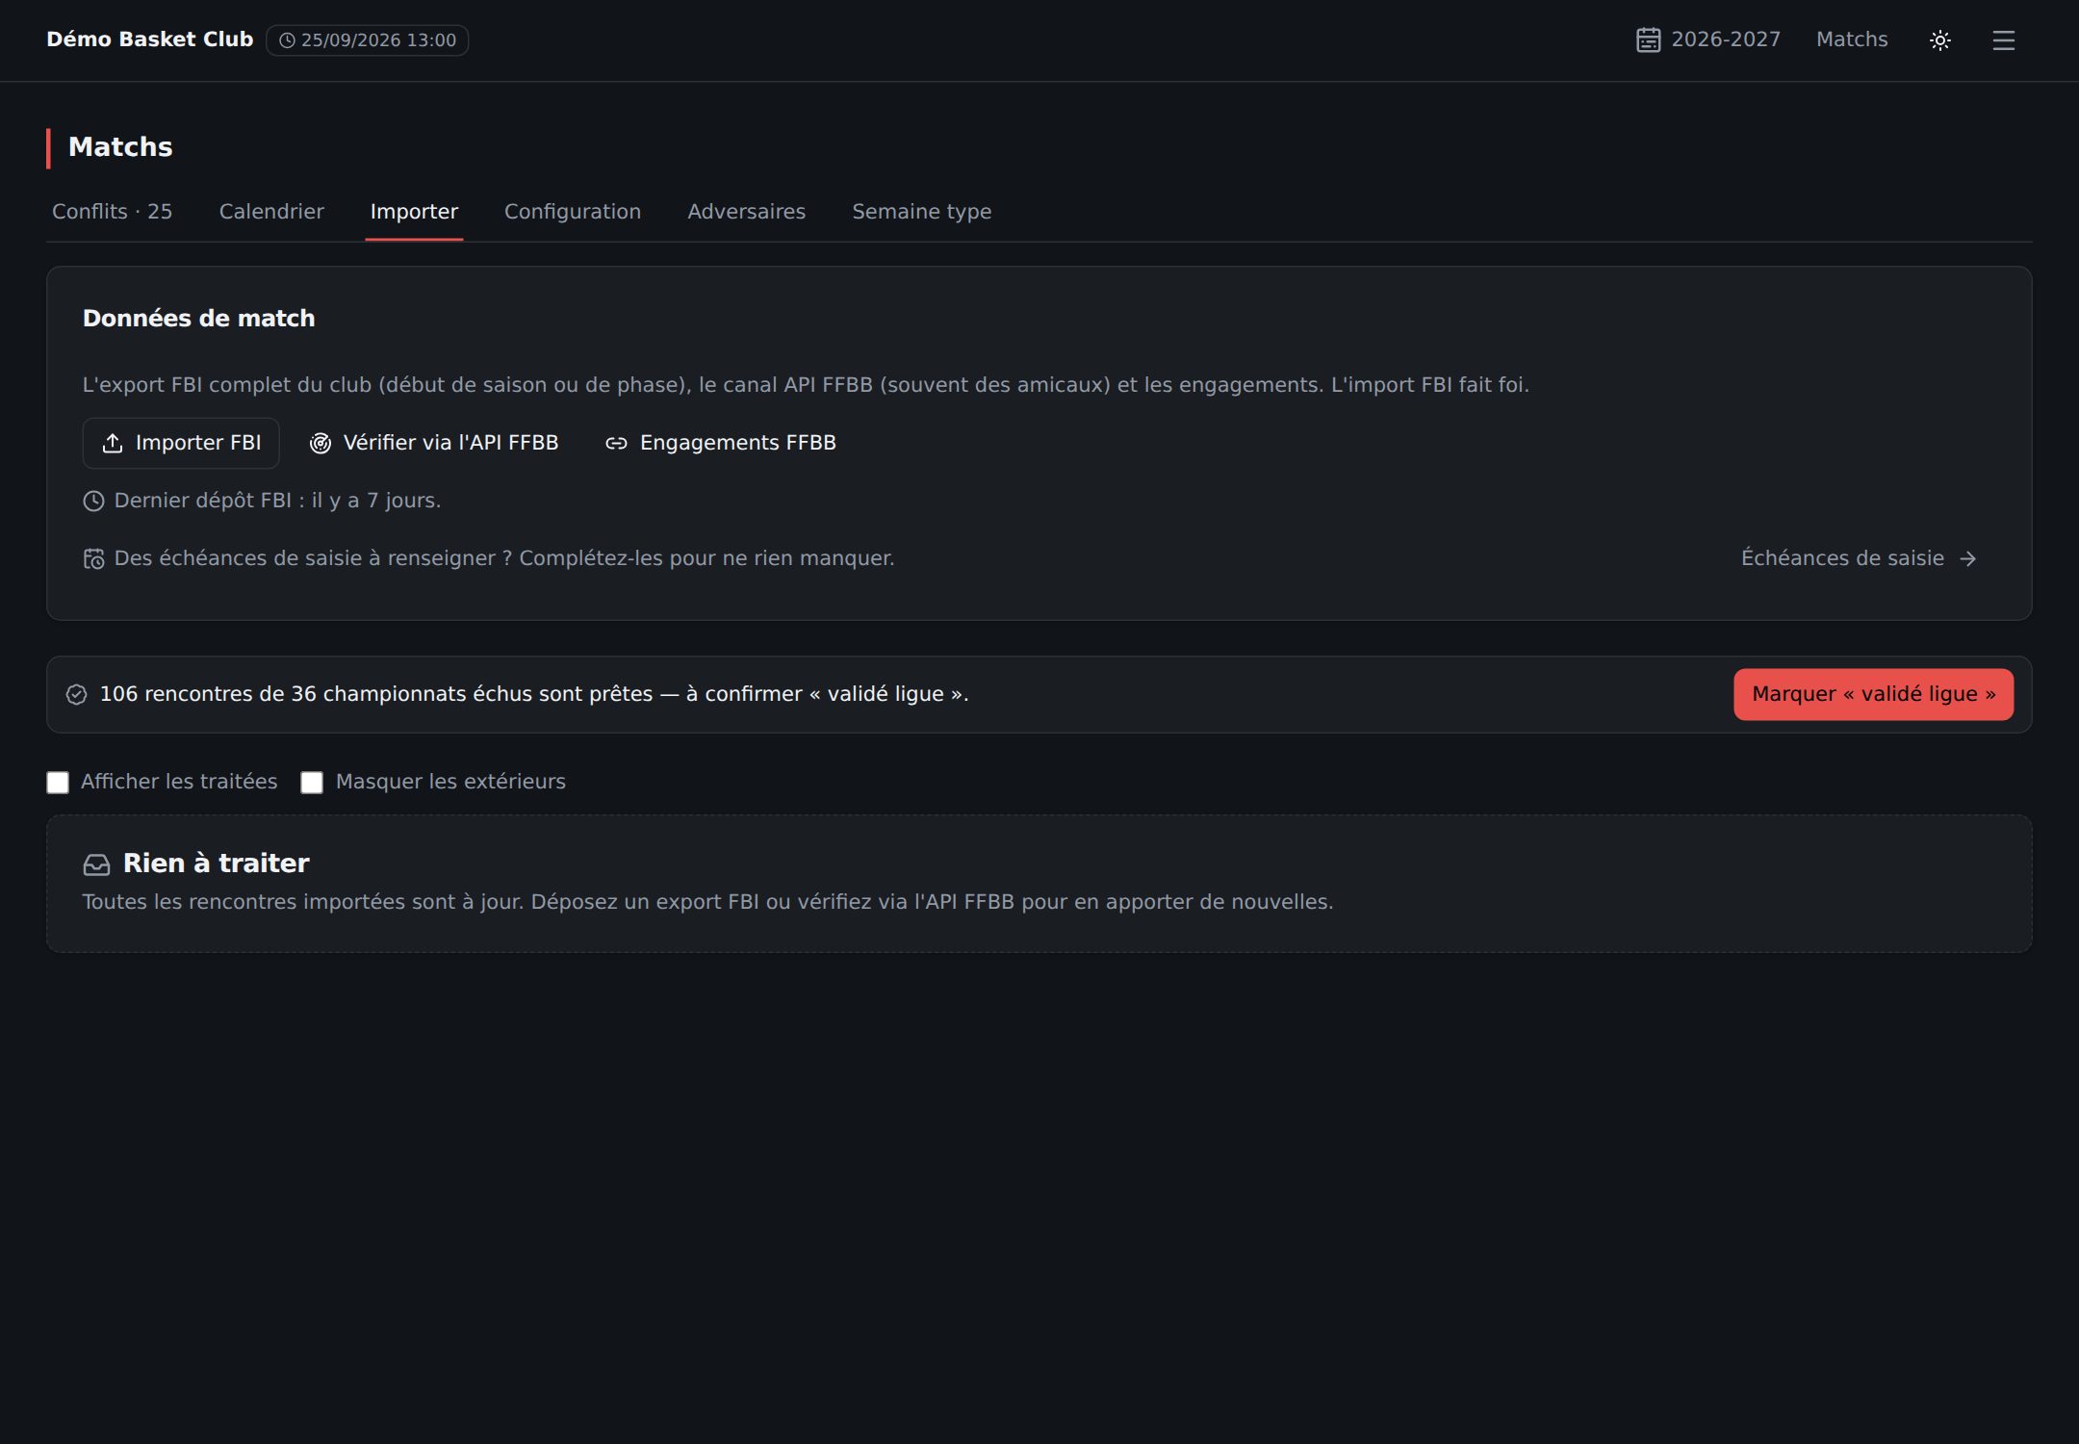Image resolution: width=2079 pixels, height=1444 pixels.
Task: Click the Données de match heading
Action: 199,319
